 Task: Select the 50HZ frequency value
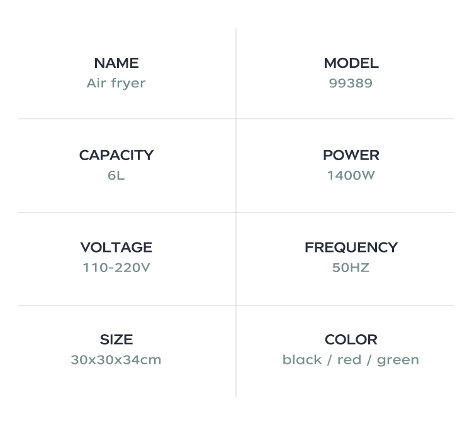[x=351, y=268]
